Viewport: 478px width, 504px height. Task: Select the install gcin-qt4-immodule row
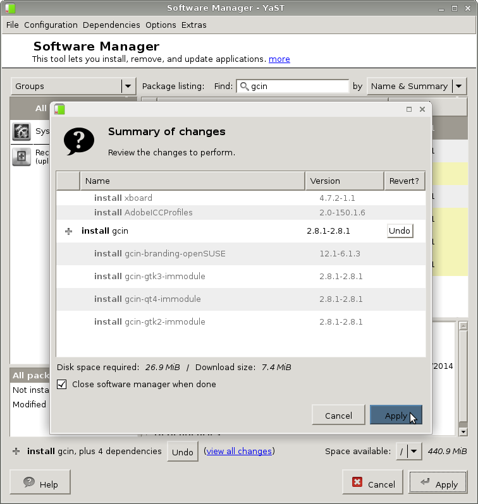click(241, 299)
